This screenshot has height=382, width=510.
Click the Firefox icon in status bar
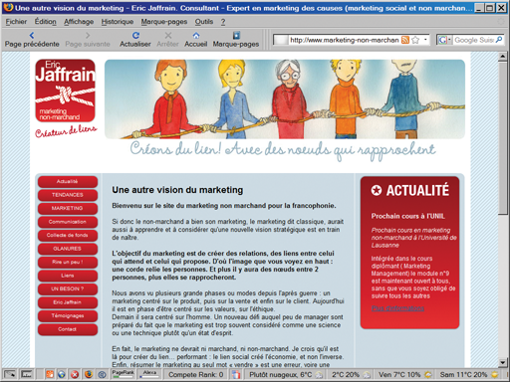click(89, 374)
